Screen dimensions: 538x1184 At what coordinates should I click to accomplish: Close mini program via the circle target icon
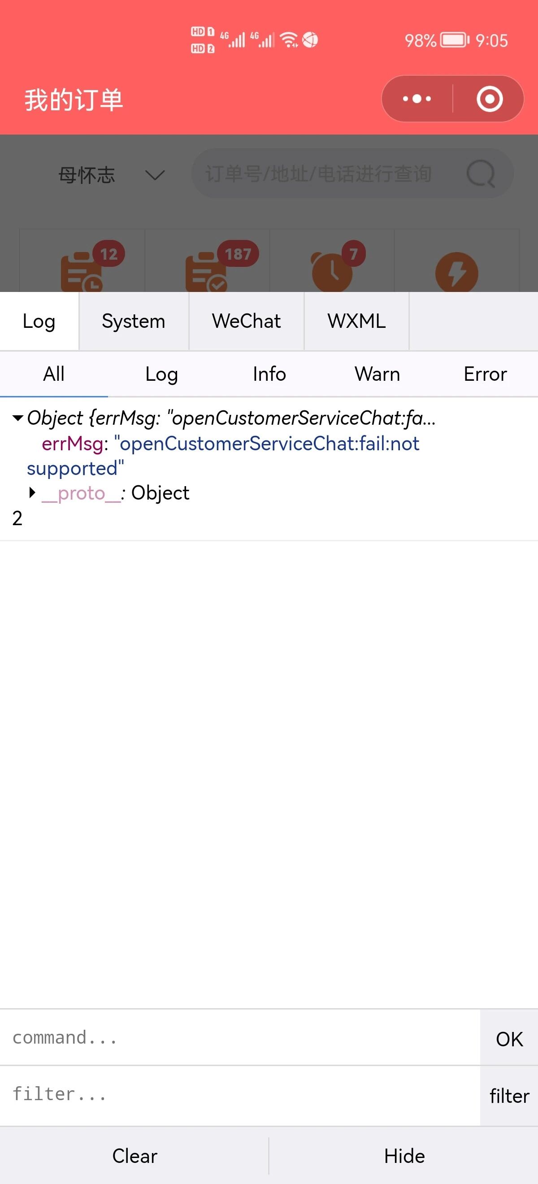pos(489,99)
